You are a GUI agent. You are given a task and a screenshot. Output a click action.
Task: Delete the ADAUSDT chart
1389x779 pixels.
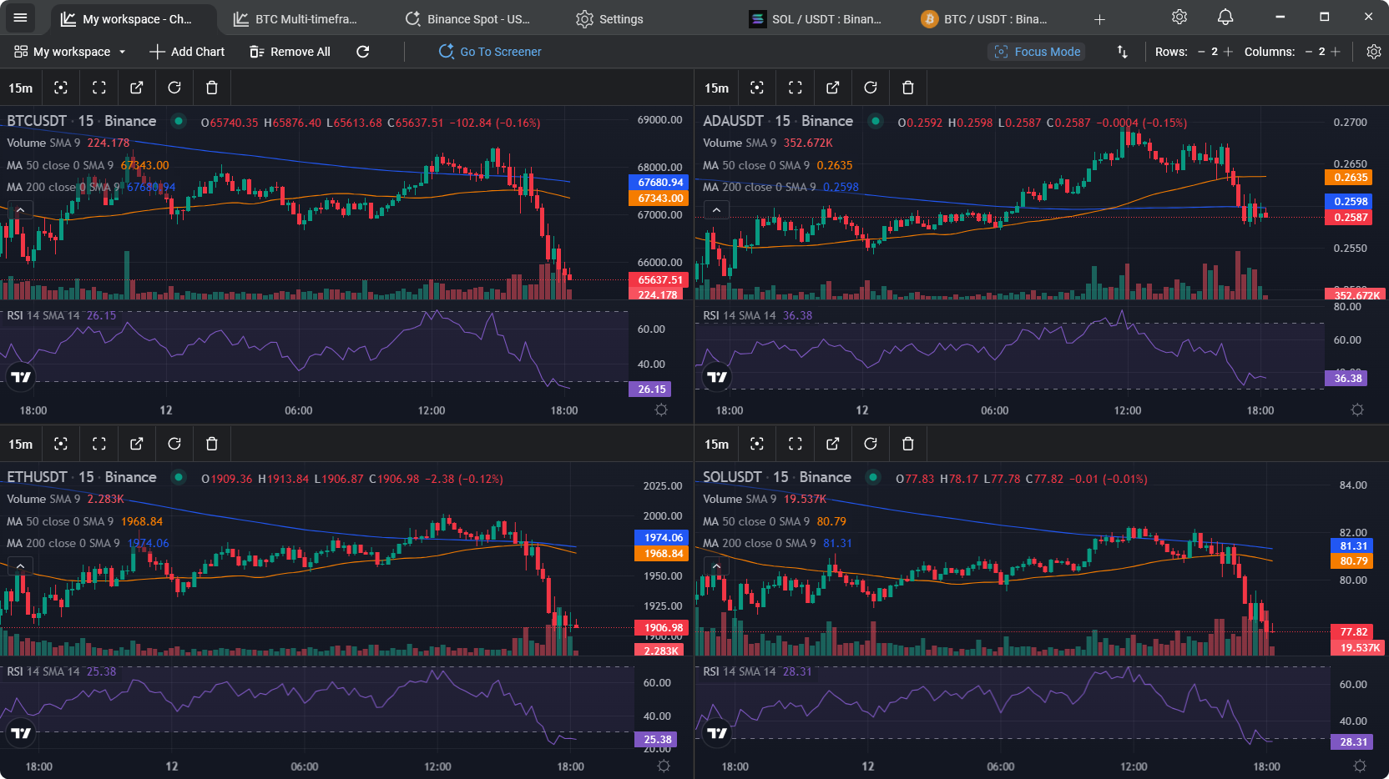[x=907, y=88]
